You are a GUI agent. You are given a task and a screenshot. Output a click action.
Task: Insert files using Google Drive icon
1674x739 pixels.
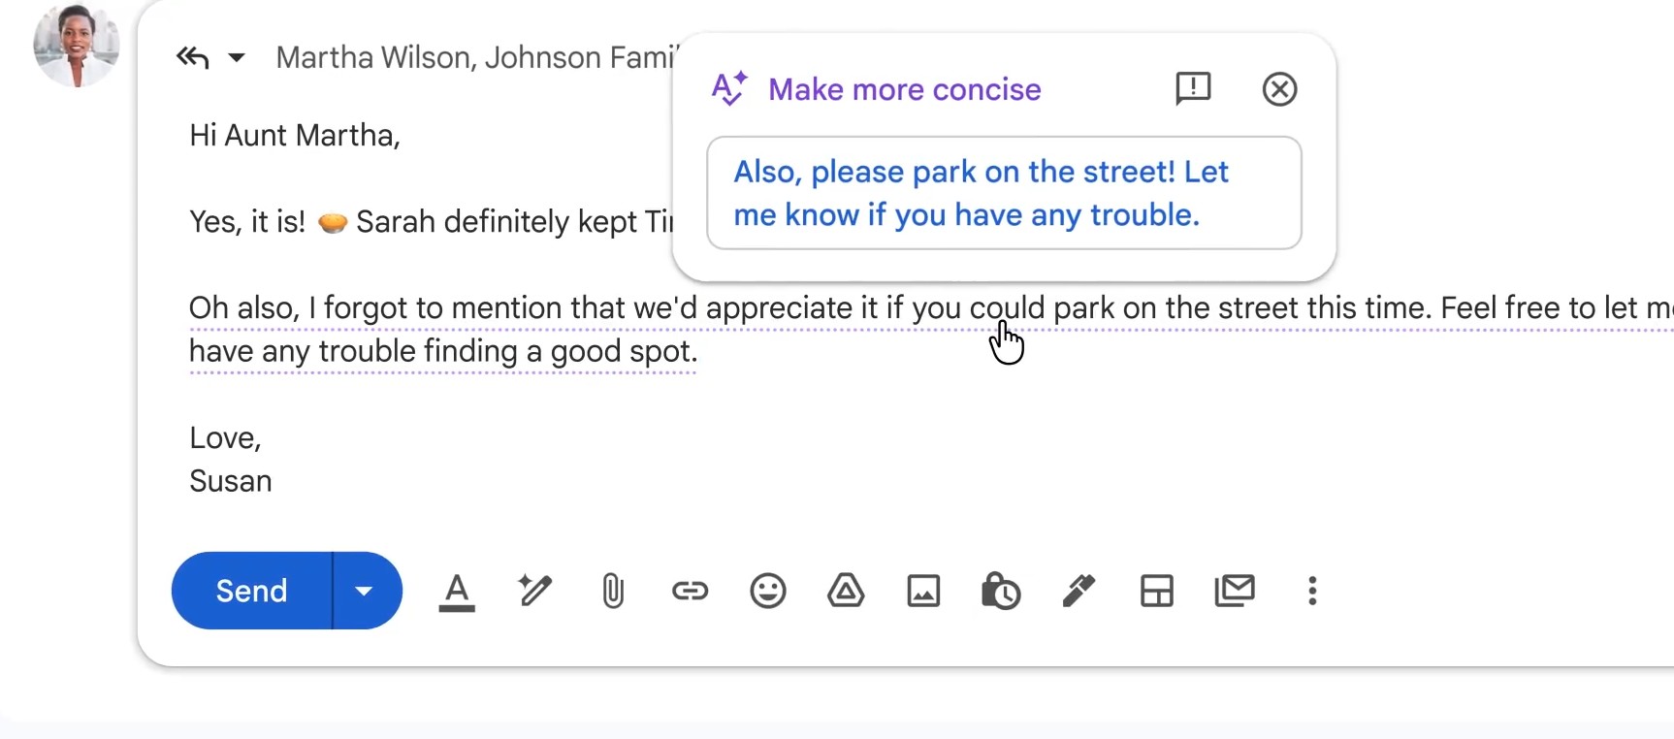click(846, 591)
